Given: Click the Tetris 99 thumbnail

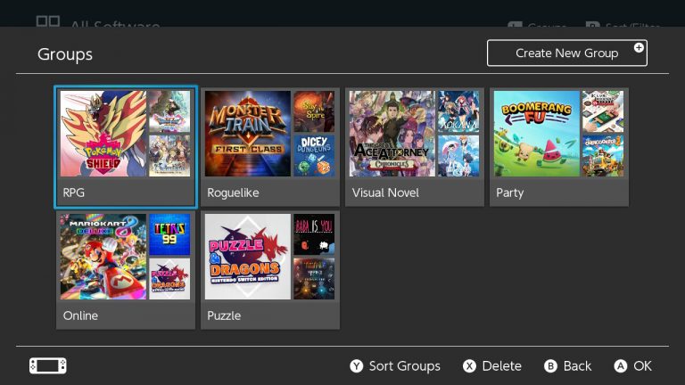Looking at the screenshot, I should tap(169, 234).
